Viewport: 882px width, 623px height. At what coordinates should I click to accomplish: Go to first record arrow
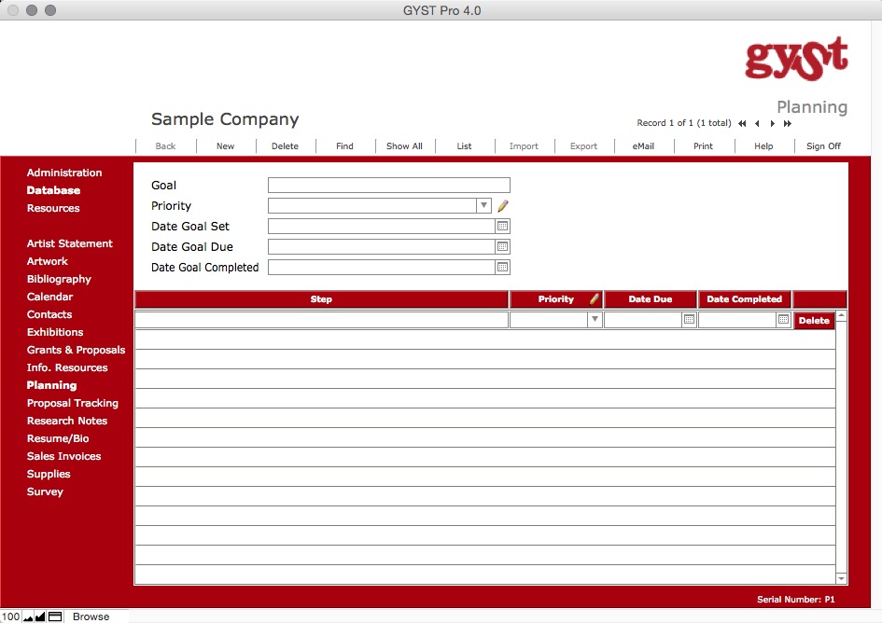pyautogui.click(x=742, y=124)
